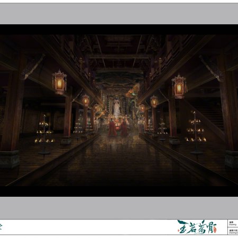Click the teal calligraphy title logo
Viewport: 238px width, 238px height.
tap(197, 227)
